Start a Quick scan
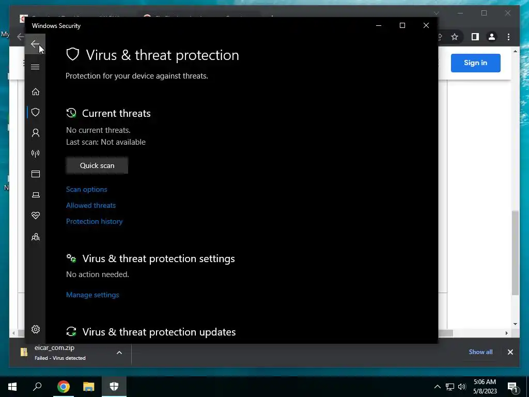The width and height of the screenshot is (529, 397). 97,165
